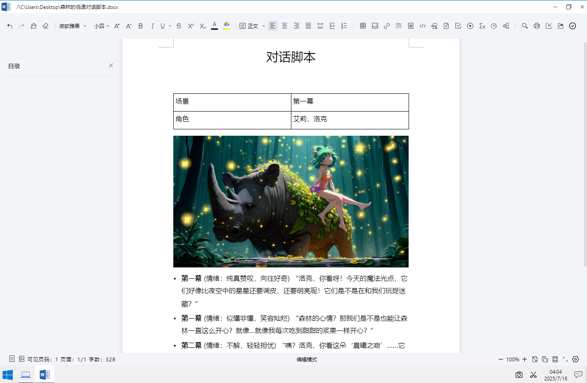Insert a code block

click(x=422, y=26)
